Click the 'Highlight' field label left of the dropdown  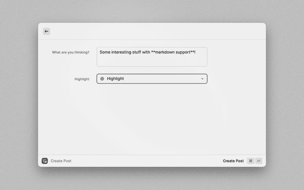click(82, 79)
